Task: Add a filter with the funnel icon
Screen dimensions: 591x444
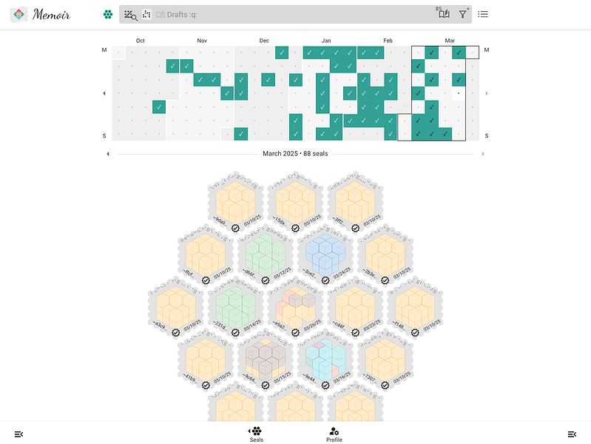Action: (x=463, y=14)
